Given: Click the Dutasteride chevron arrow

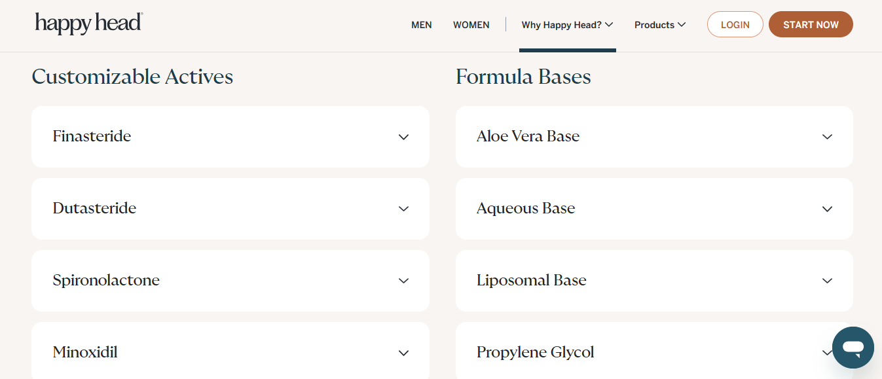Looking at the screenshot, I should click(x=403, y=209).
